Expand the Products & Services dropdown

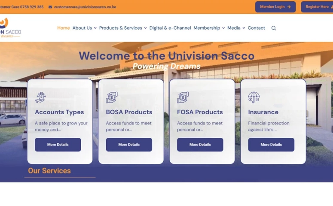click(123, 28)
